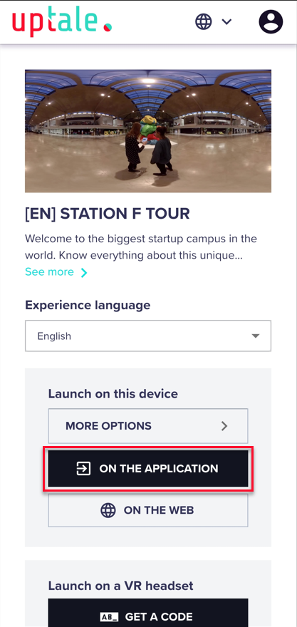Click the Launch on this device heading
The image size is (297, 627).
pos(113,394)
